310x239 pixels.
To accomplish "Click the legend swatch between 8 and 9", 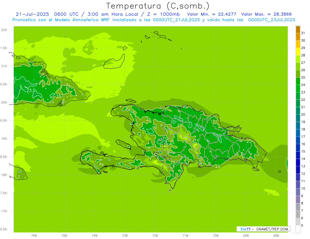I will point(298,200).
